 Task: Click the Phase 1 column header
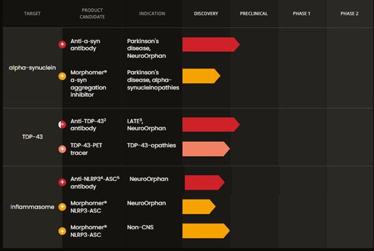[x=302, y=13]
